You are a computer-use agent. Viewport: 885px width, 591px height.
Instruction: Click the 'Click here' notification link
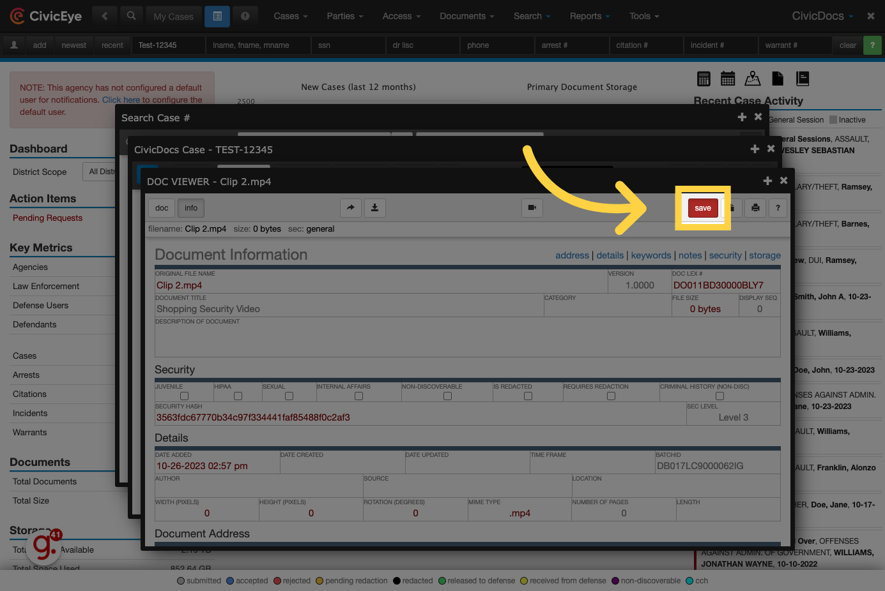121,100
